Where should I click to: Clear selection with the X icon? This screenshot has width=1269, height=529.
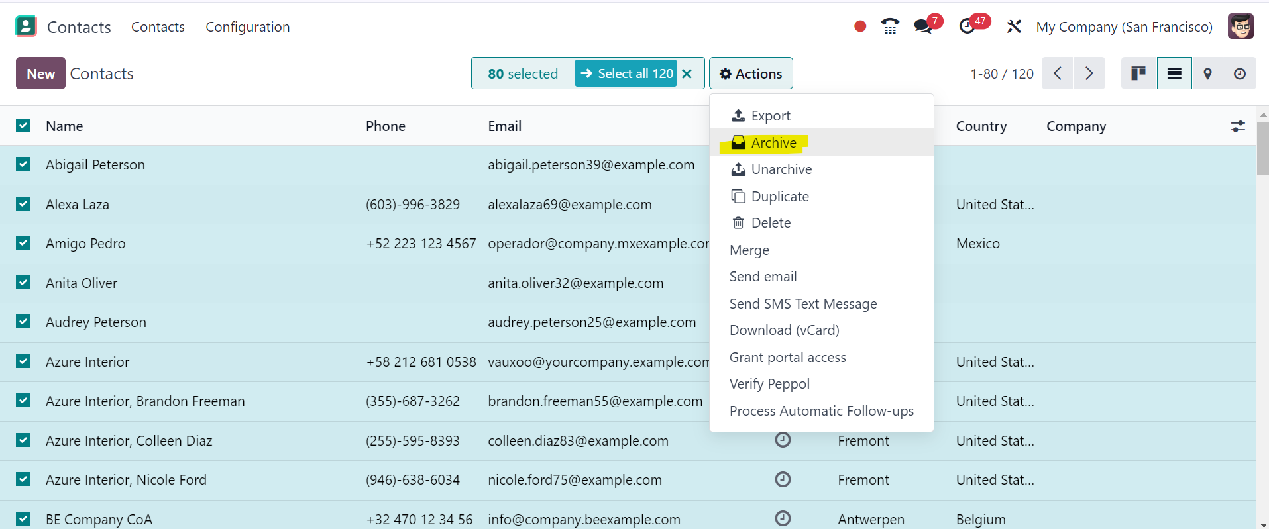pyautogui.click(x=687, y=73)
